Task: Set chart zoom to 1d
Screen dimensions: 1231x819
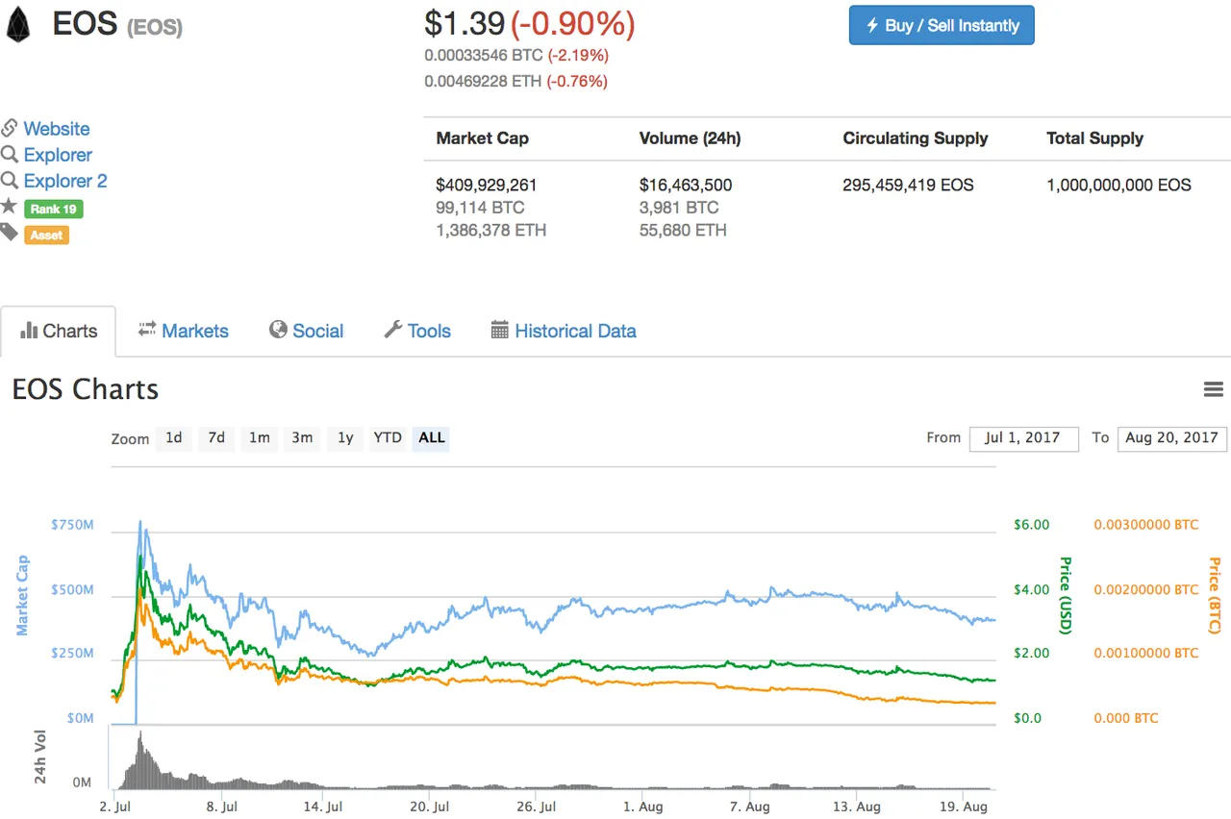Action: [x=173, y=438]
